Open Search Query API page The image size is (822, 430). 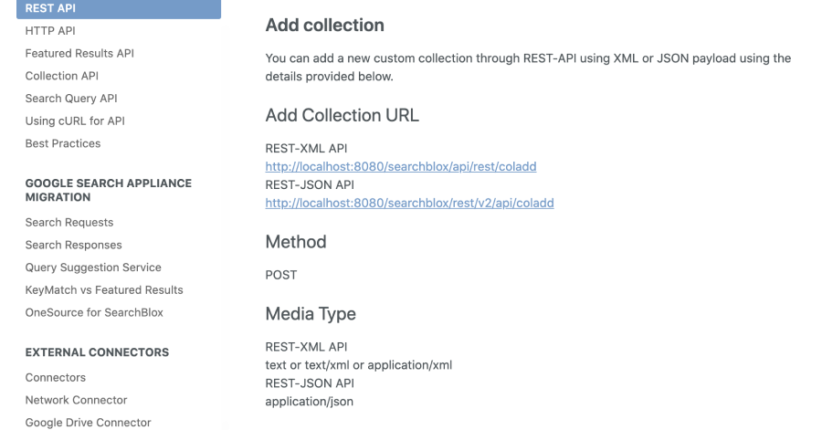[71, 99]
